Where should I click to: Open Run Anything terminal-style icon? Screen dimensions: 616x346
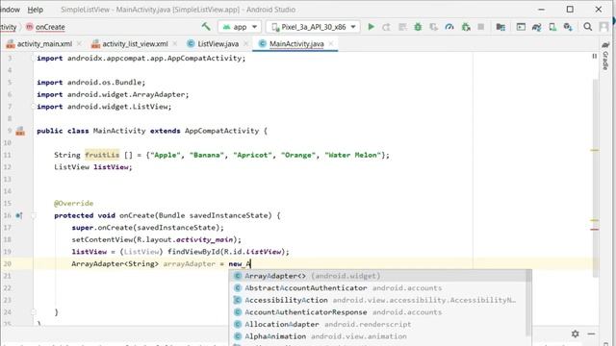(x=521, y=27)
